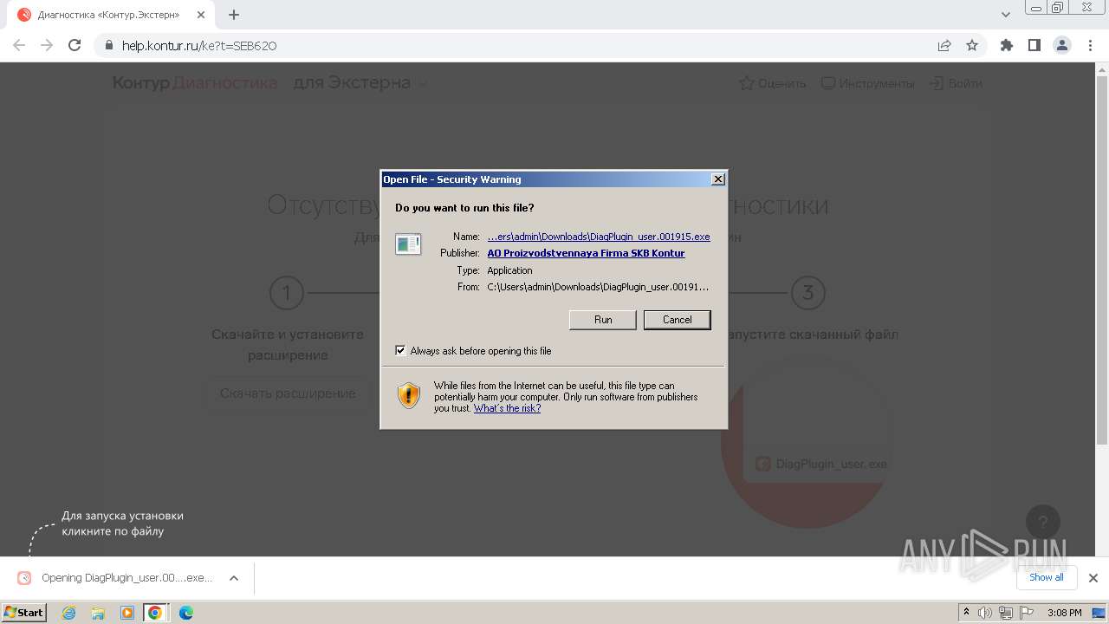
Task: Close the downloads bar
Action: tap(1093, 578)
